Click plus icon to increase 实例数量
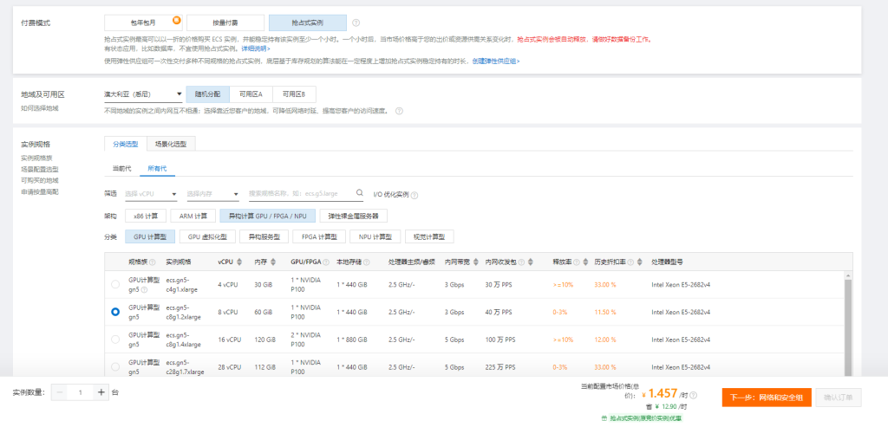The image size is (888, 427). click(101, 392)
